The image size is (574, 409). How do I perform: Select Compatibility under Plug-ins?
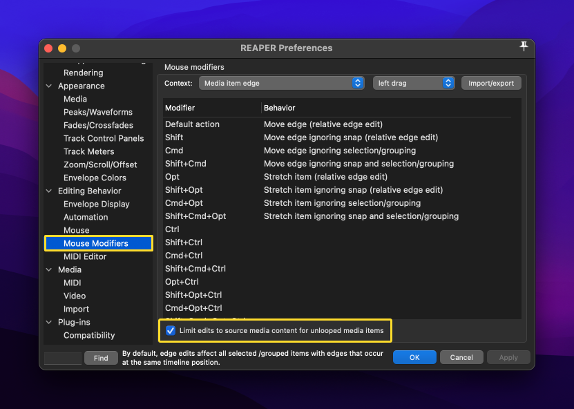pyautogui.click(x=89, y=335)
